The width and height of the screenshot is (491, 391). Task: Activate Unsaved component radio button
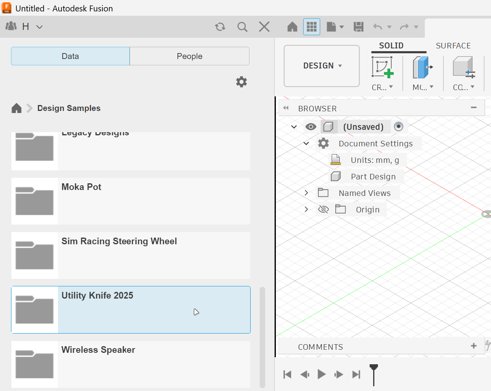[399, 126]
